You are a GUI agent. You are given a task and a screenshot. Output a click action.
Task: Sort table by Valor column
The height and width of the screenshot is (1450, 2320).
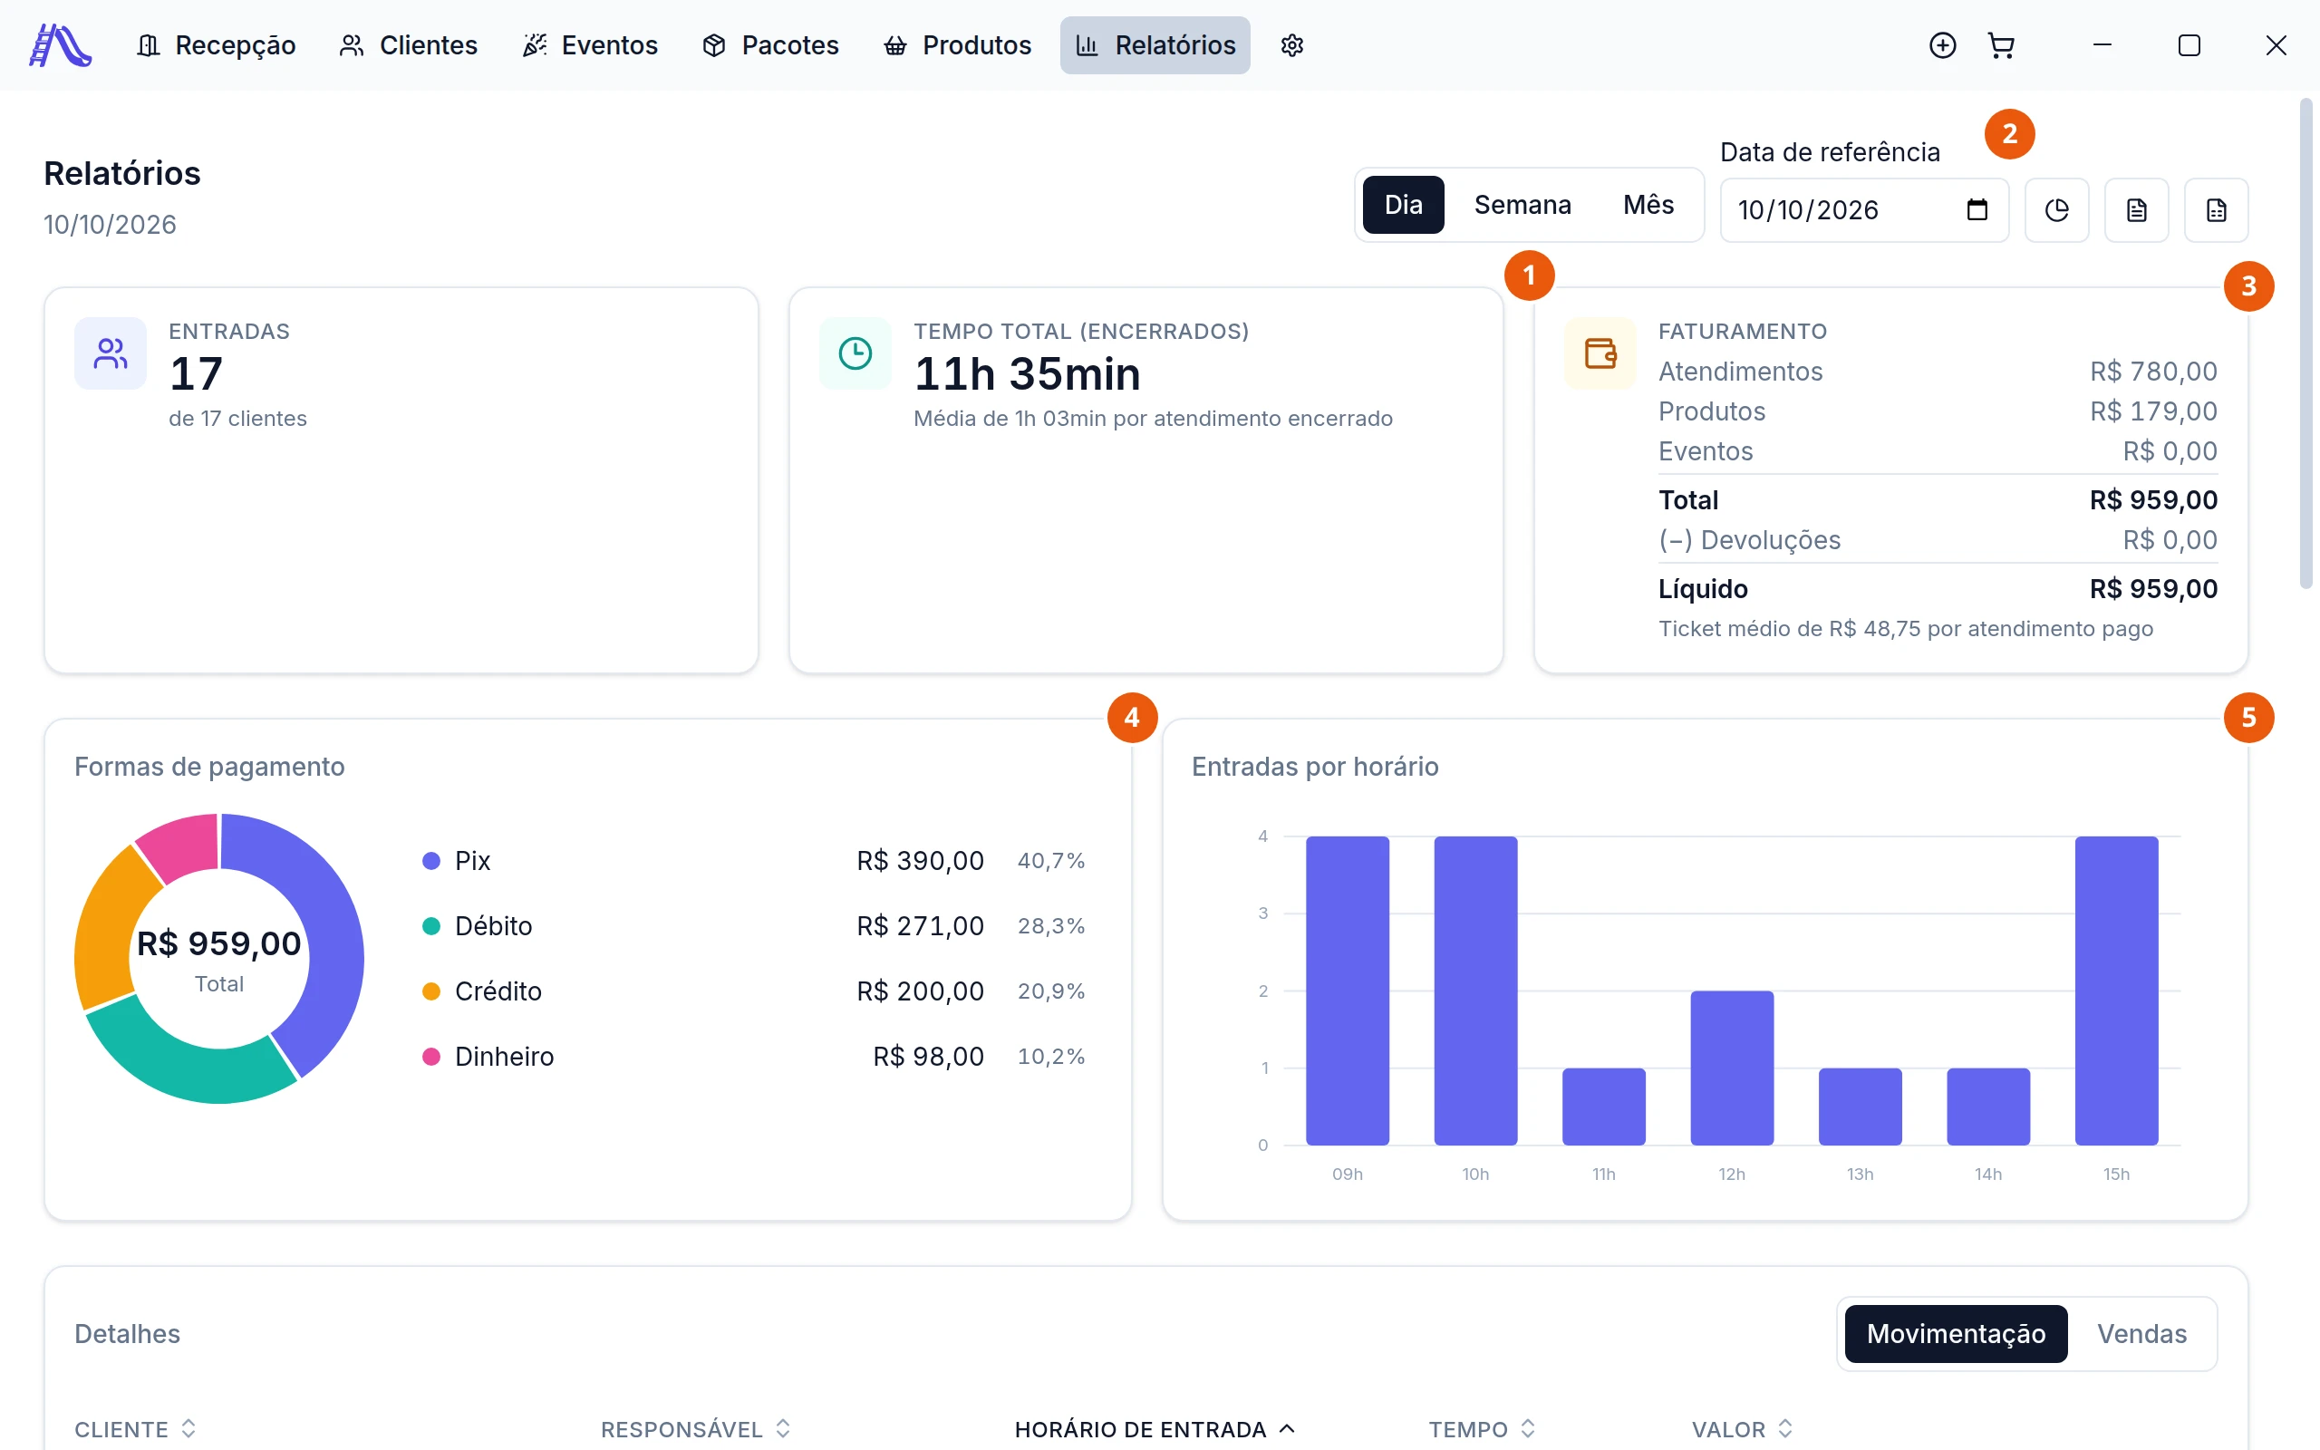point(1742,1429)
